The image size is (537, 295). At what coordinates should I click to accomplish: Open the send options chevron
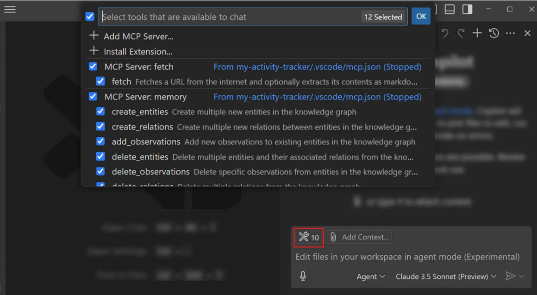522,276
